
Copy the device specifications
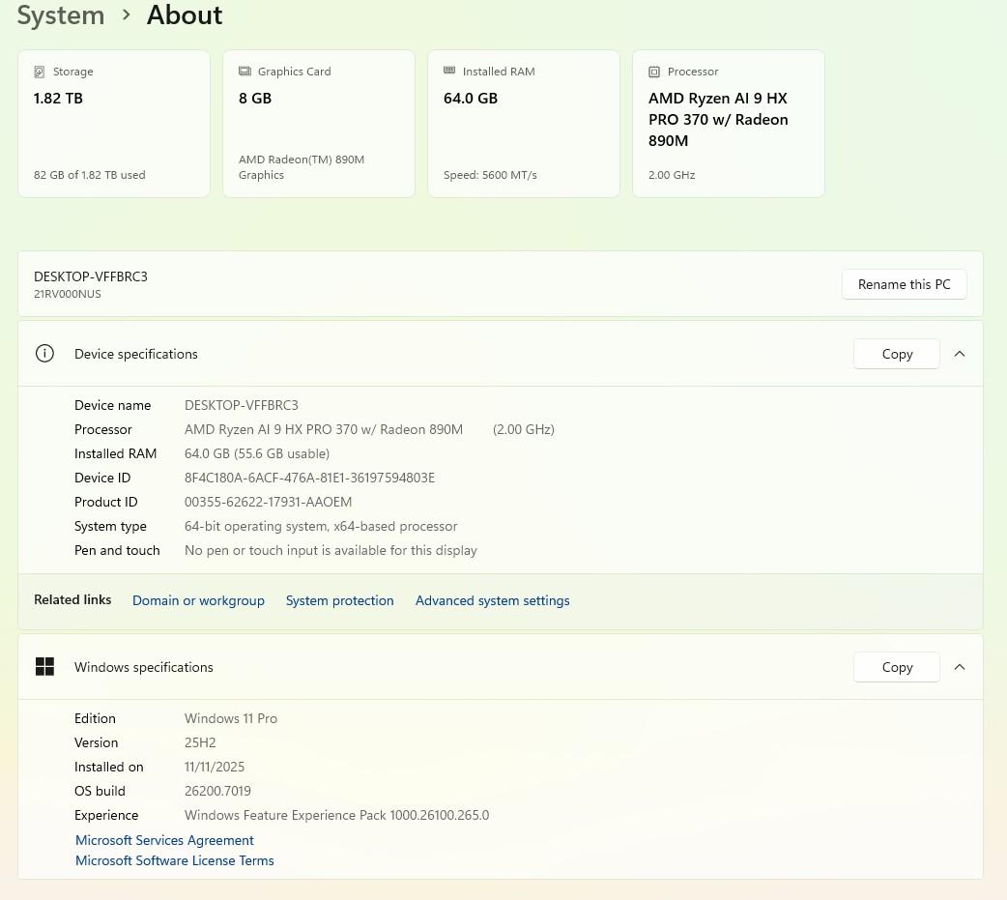point(896,354)
